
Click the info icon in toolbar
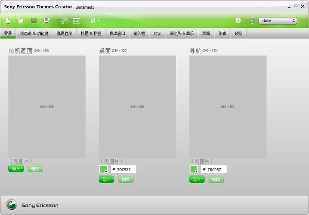(x=238, y=21)
